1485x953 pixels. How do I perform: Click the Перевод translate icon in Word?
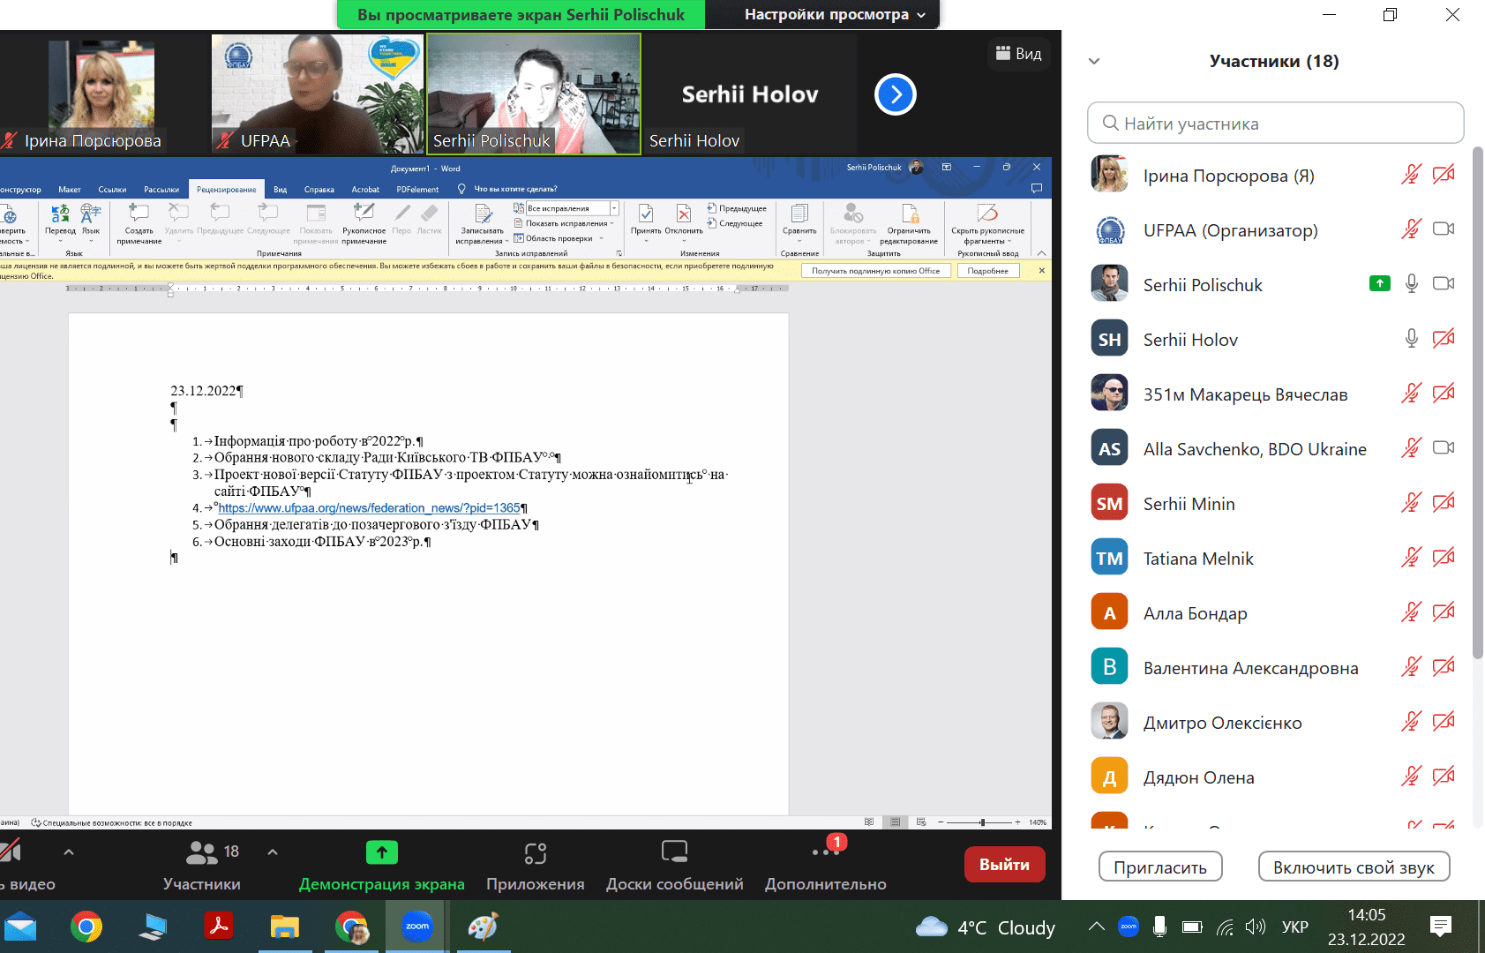tap(60, 213)
